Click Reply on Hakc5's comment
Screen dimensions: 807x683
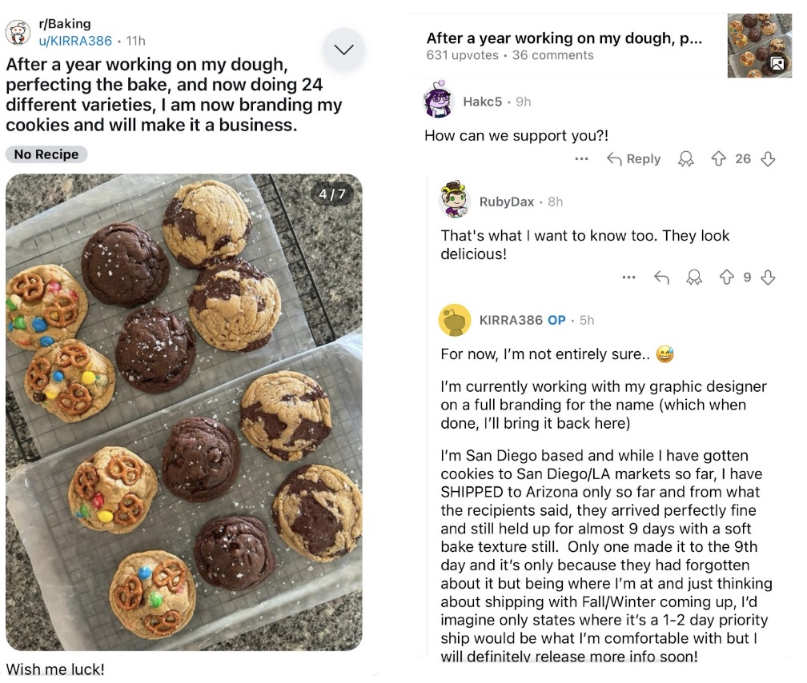[x=633, y=158]
